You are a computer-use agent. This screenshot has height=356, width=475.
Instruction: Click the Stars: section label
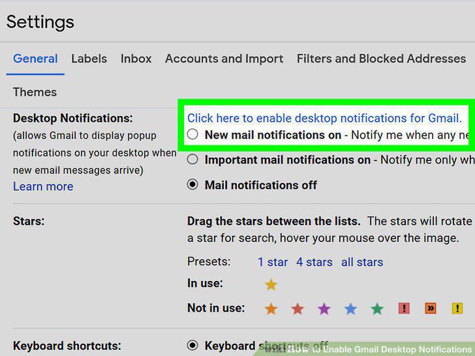click(x=29, y=221)
